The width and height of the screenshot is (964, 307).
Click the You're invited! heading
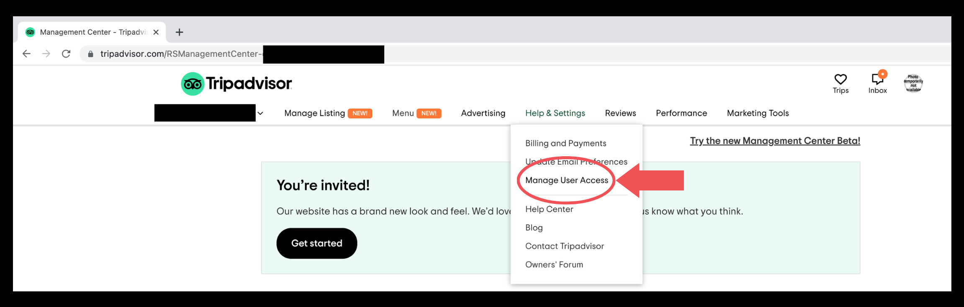point(323,185)
